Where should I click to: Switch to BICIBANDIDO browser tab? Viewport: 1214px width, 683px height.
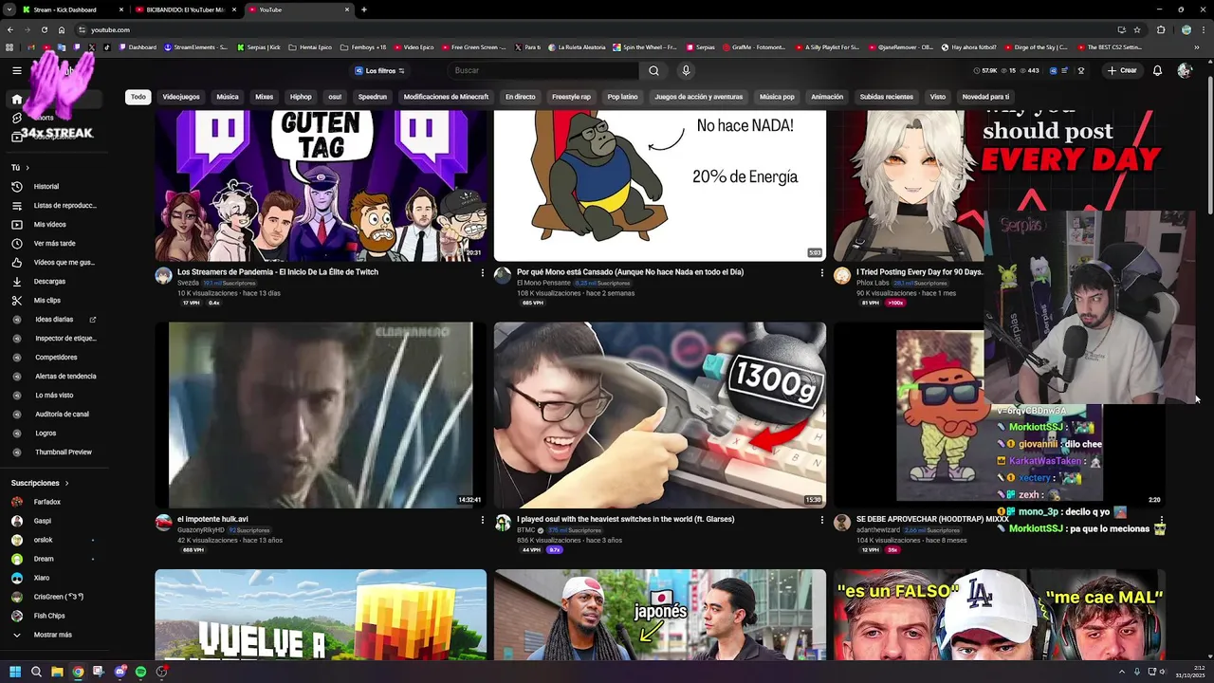point(185,9)
